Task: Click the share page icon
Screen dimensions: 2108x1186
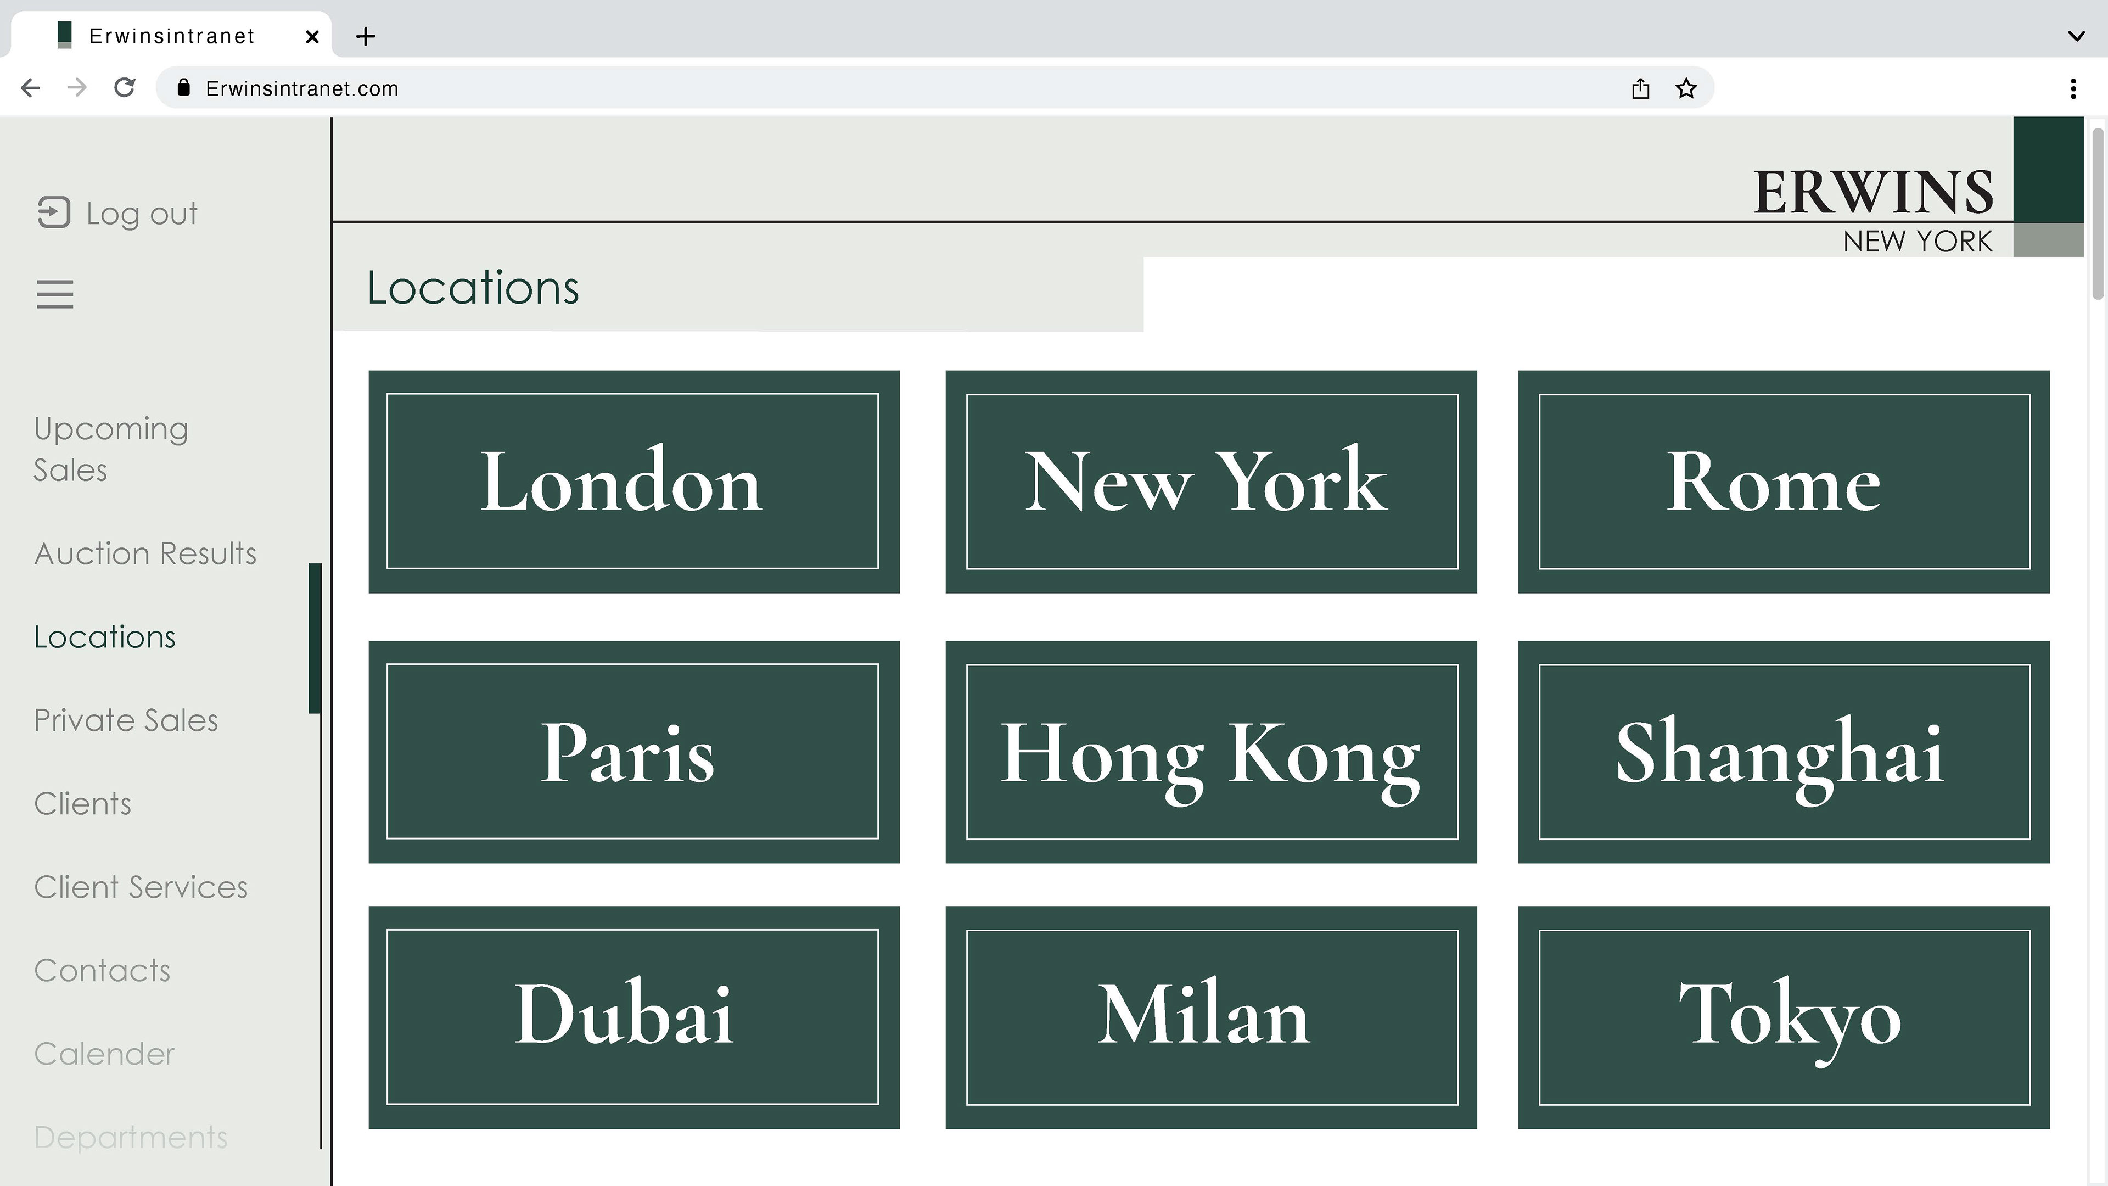Action: pyautogui.click(x=1640, y=88)
